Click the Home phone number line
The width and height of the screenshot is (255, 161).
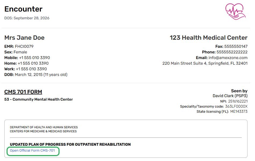(x=27, y=63)
